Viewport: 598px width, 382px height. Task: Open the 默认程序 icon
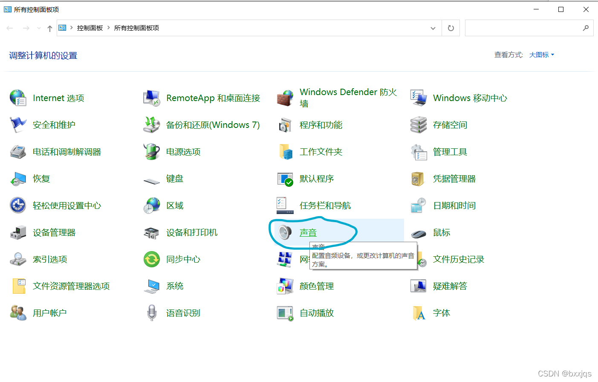[x=285, y=179]
